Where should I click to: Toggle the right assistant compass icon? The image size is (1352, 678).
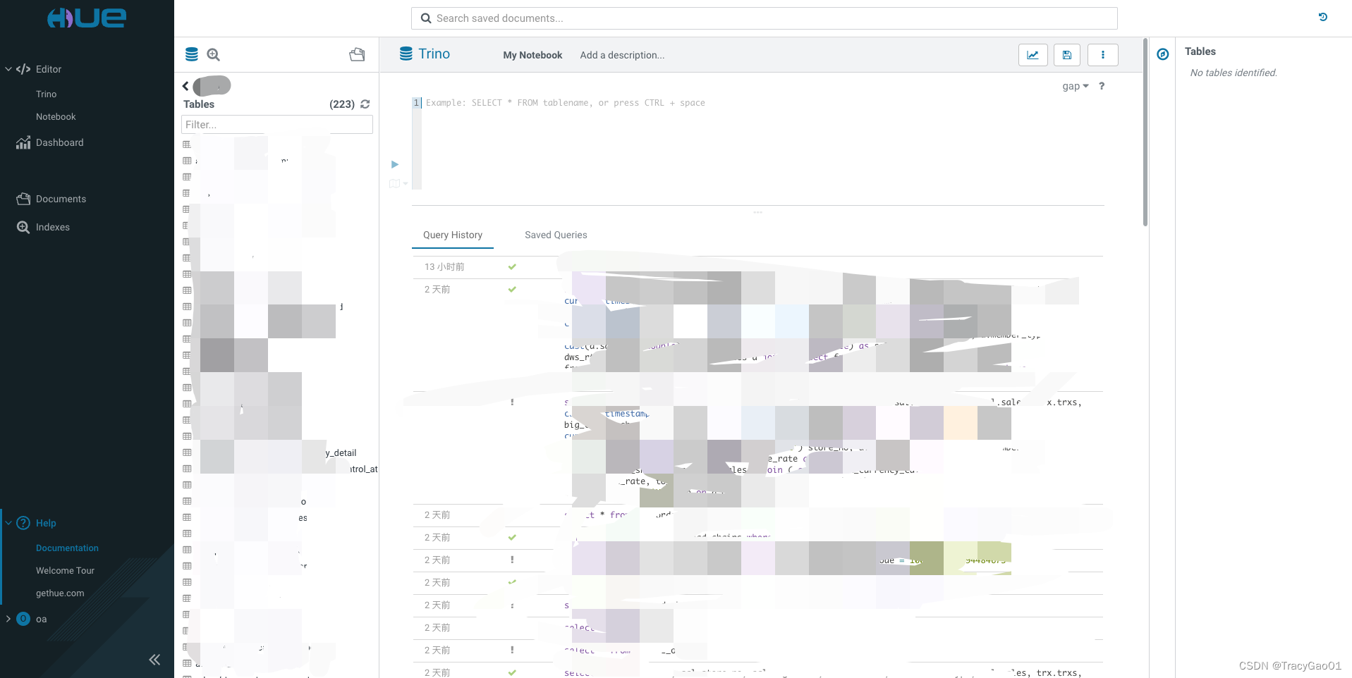click(x=1163, y=54)
